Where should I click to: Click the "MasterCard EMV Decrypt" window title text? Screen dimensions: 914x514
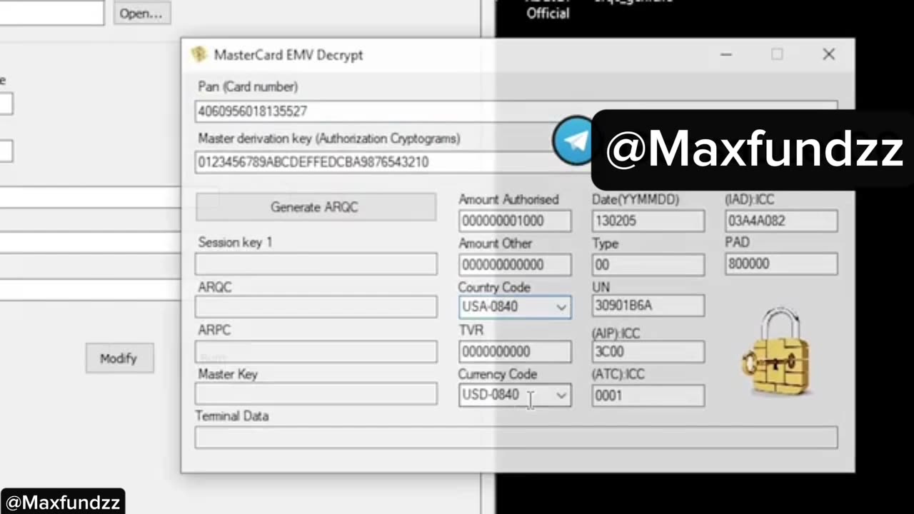[x=288, y=55]
